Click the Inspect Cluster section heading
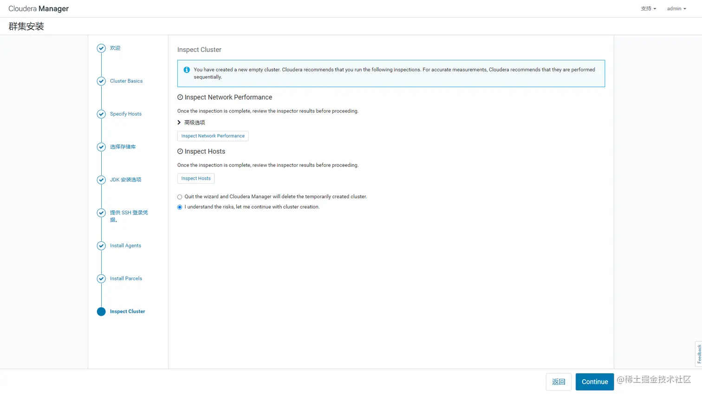This screenshot has width=702, height=395. click(x=199, y=50)
